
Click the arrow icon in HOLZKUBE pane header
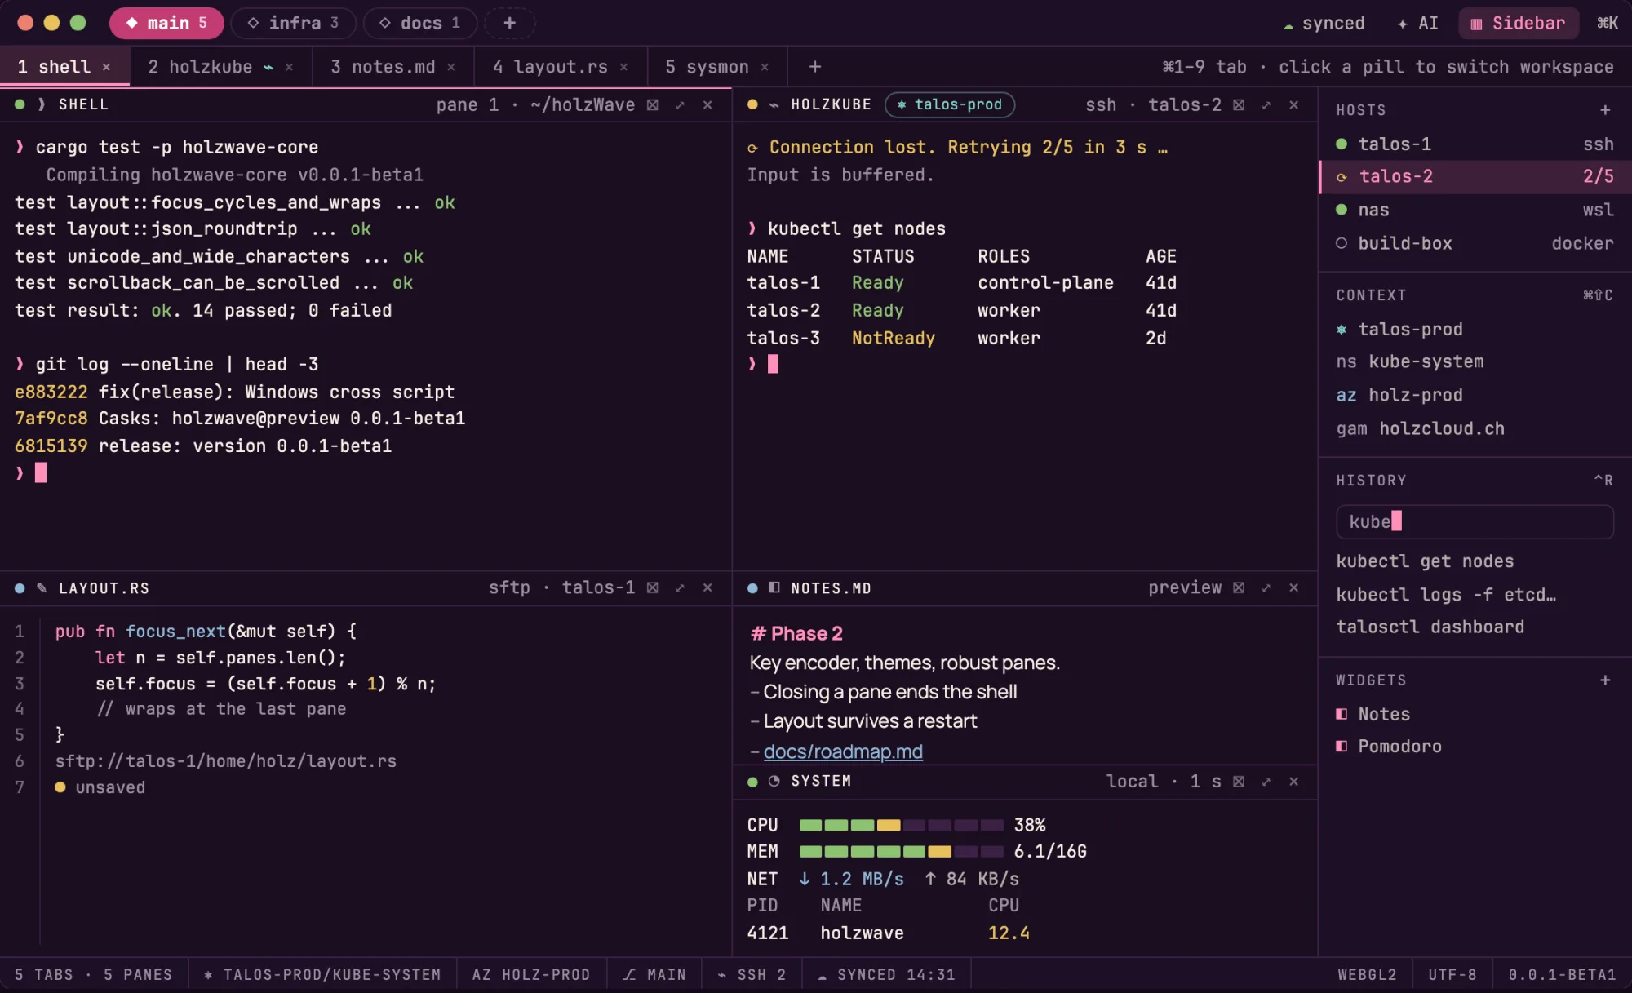[x=1266, y=104]
